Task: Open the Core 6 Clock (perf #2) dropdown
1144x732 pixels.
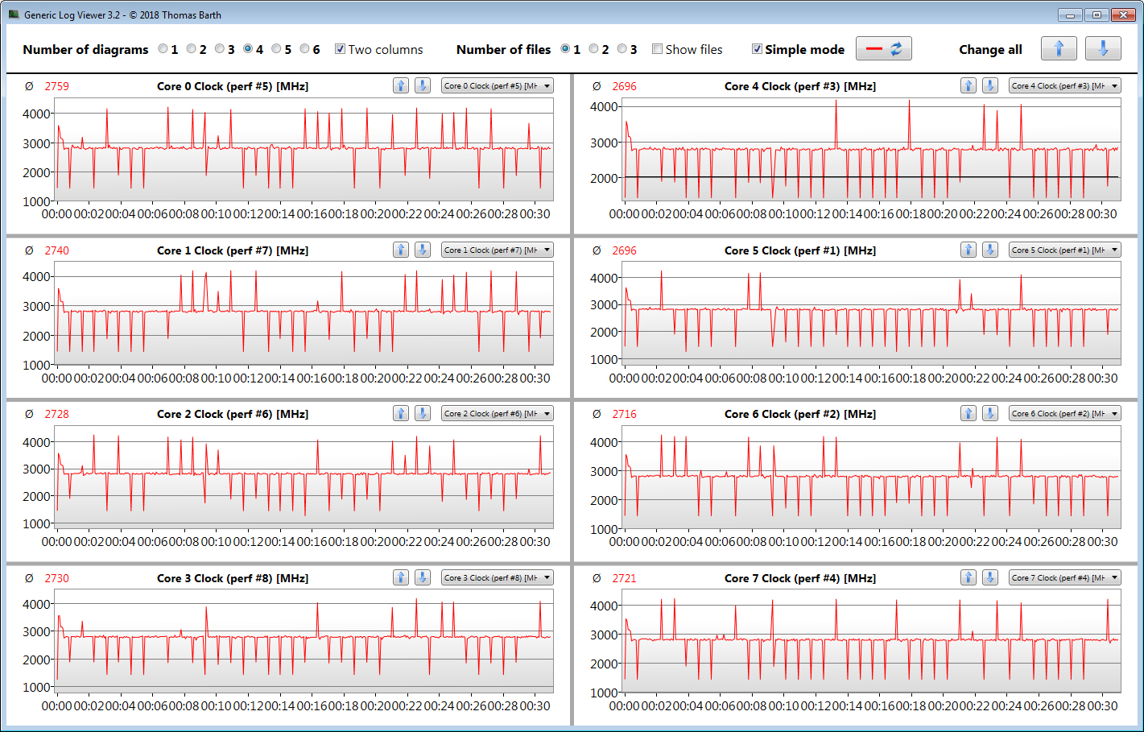Action: (1065, 413)
